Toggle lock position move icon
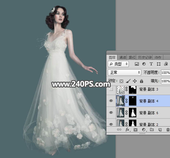170x158 pixels. (135, 81)
